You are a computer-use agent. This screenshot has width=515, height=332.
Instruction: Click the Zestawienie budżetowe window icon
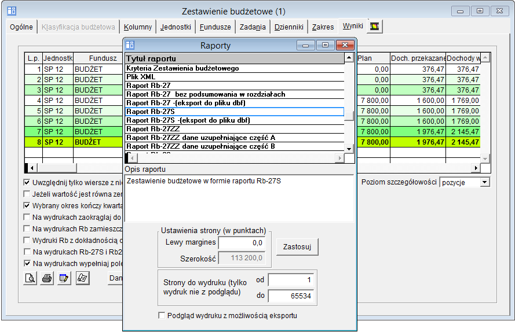click(x=12, y=11)
